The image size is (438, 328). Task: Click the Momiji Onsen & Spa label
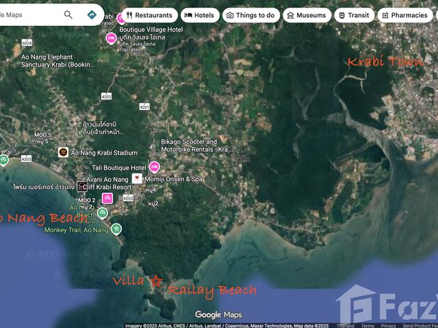(173, 179)
